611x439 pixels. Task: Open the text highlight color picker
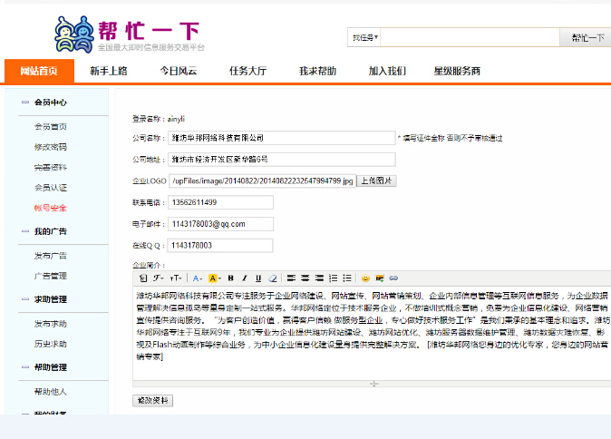(214, 278)
